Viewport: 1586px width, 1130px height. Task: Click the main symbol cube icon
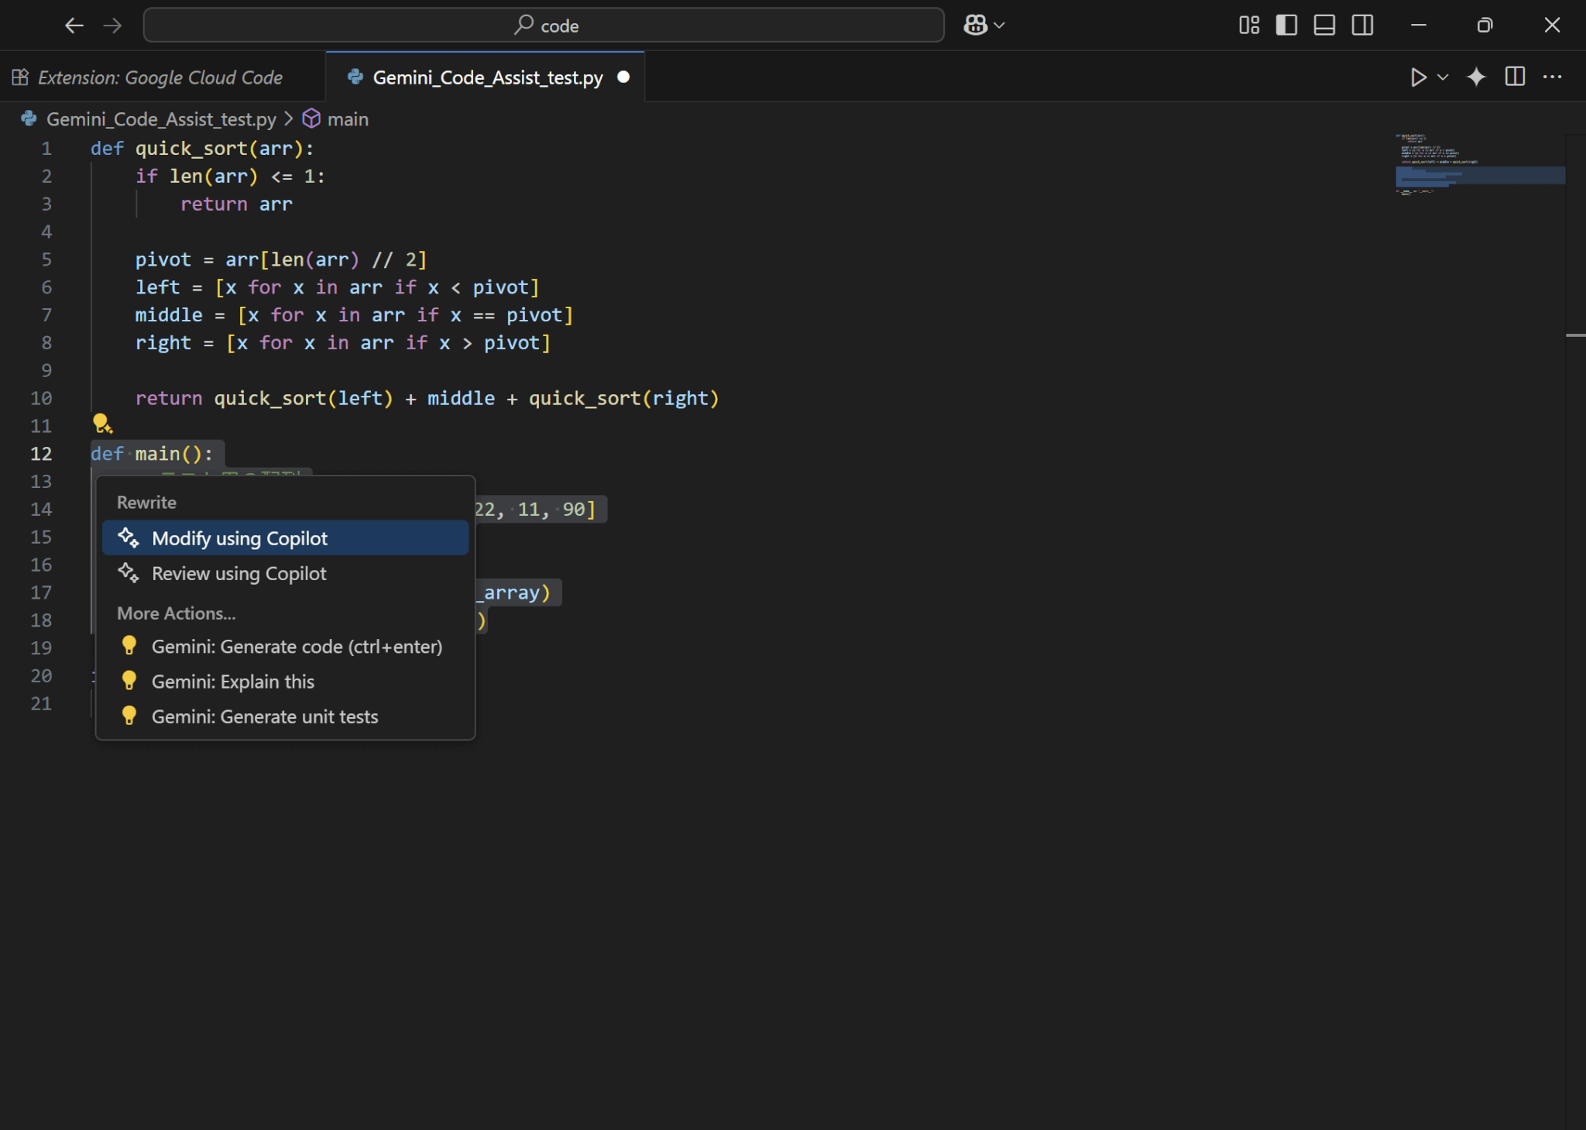(311, 118)
